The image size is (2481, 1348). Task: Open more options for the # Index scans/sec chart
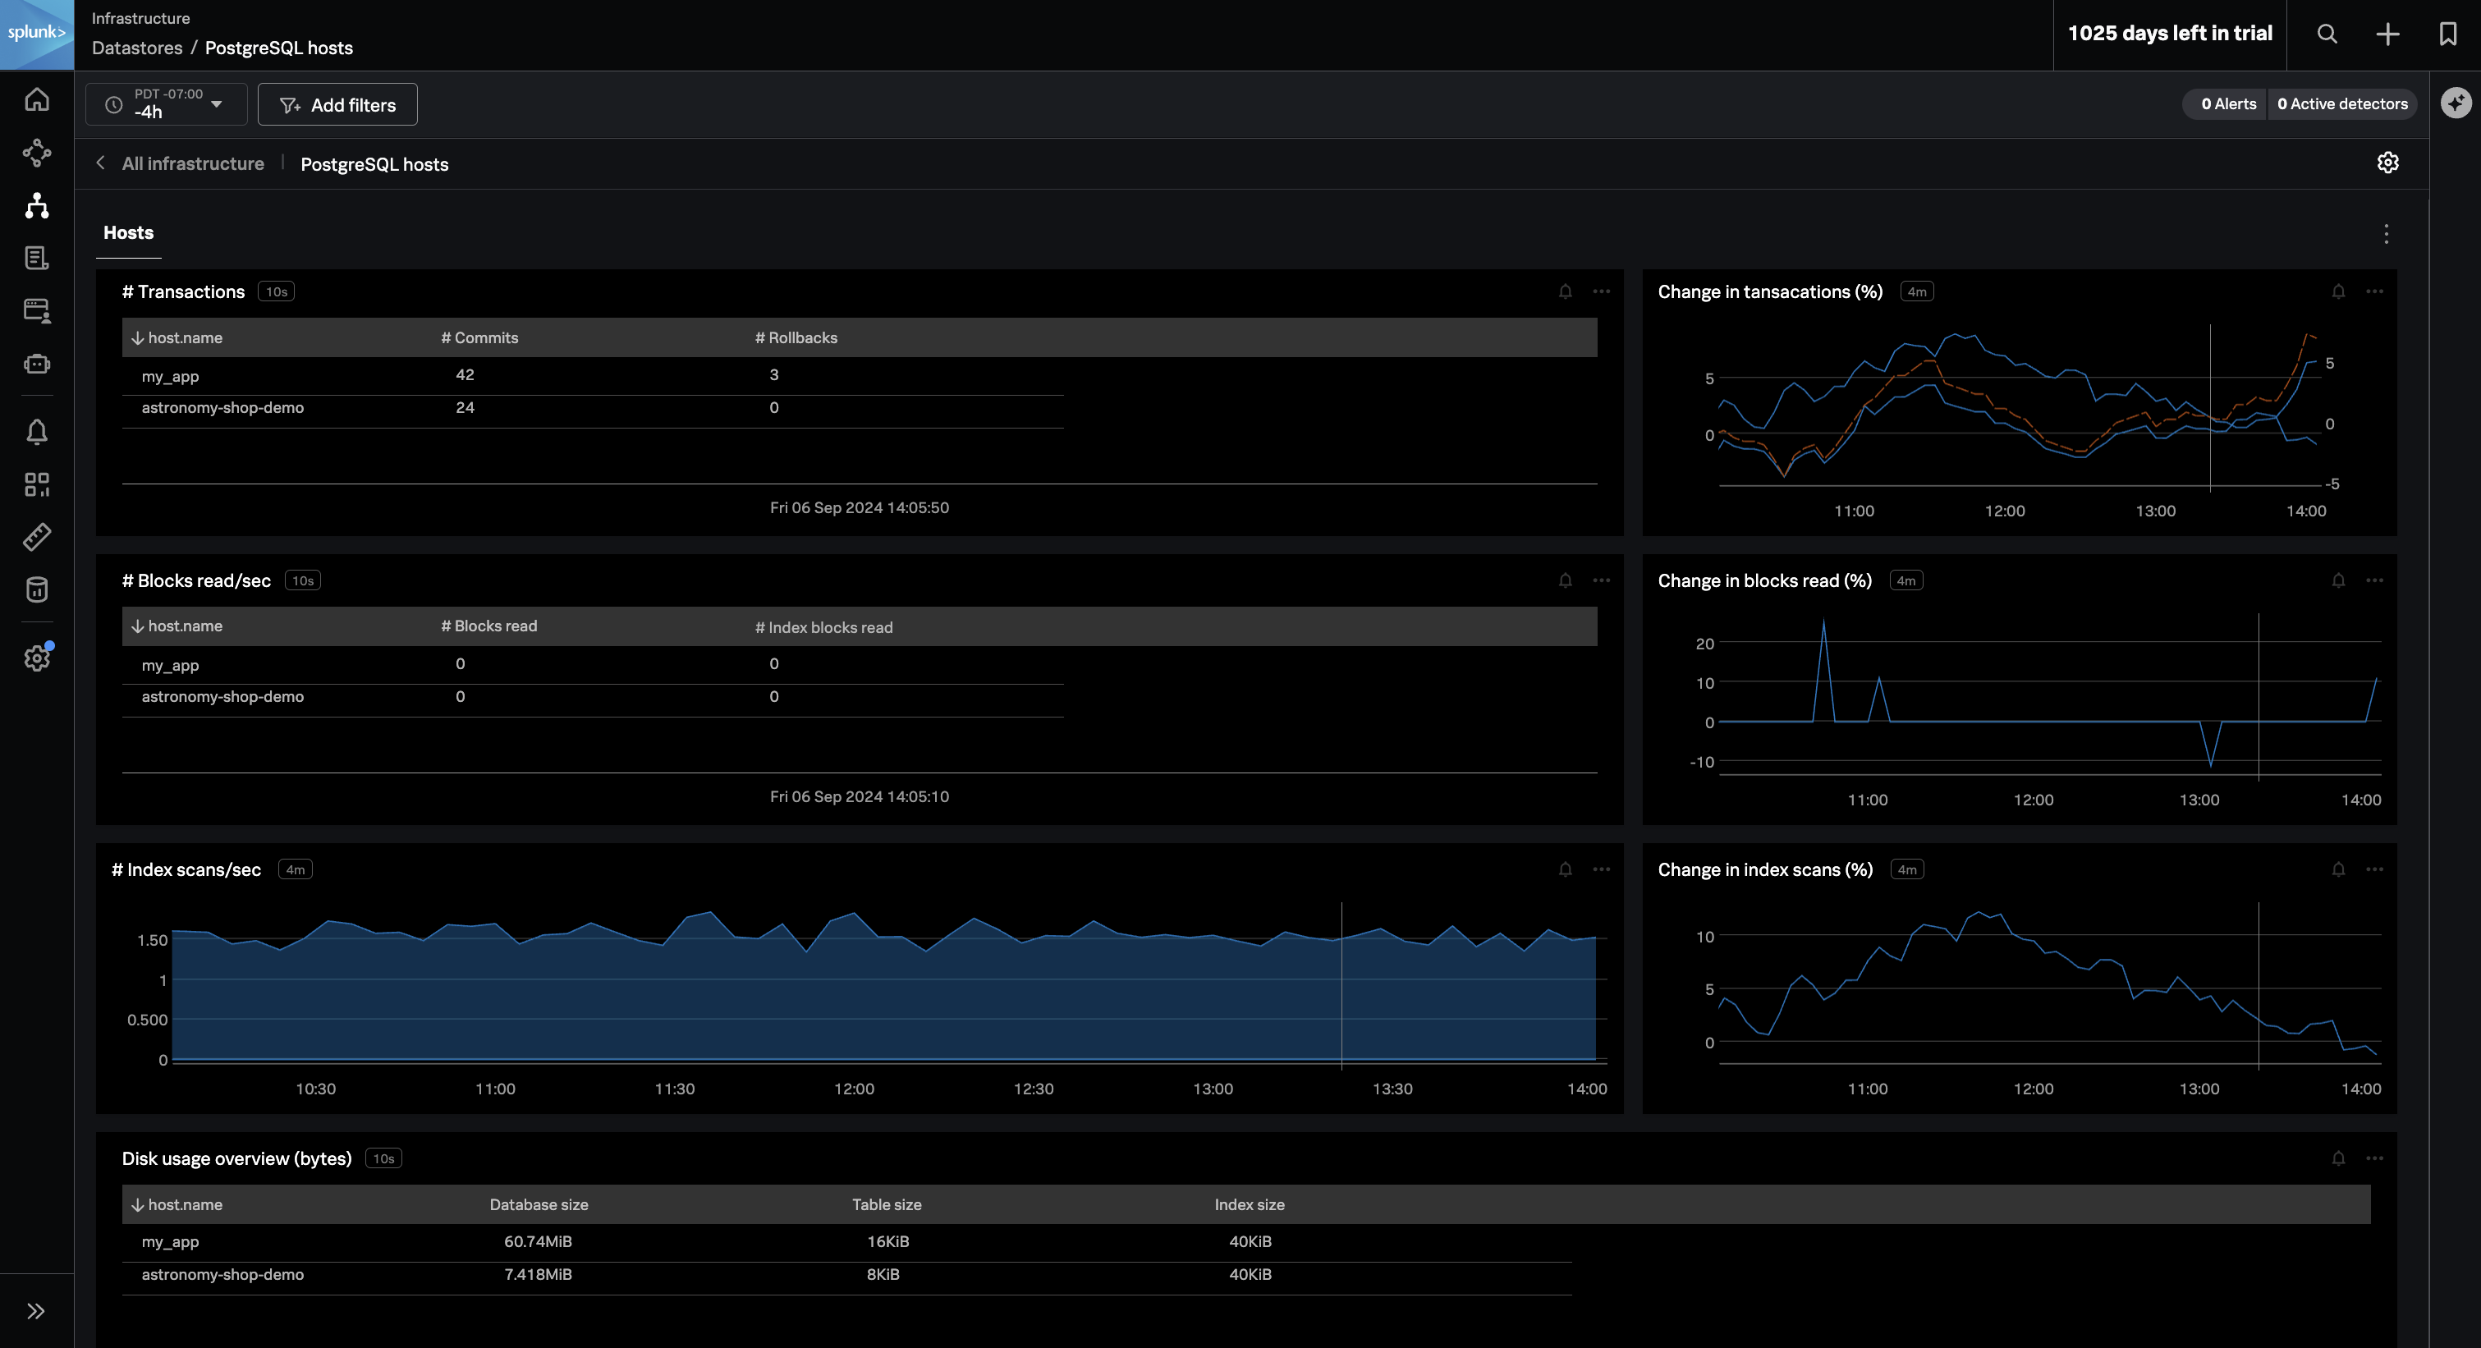pyautogui.click(x=1602, y=869)
